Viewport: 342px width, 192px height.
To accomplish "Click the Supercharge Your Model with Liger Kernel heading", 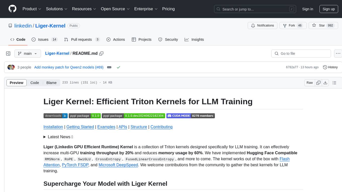I will point(105,183).
